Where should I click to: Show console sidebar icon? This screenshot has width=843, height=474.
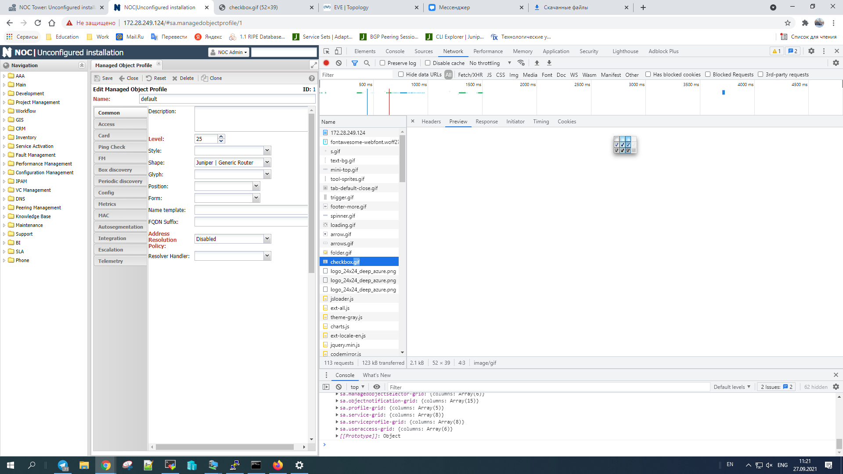point(326,387)
